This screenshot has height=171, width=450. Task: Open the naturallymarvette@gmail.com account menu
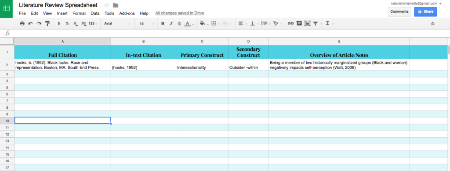click(416, 4)
